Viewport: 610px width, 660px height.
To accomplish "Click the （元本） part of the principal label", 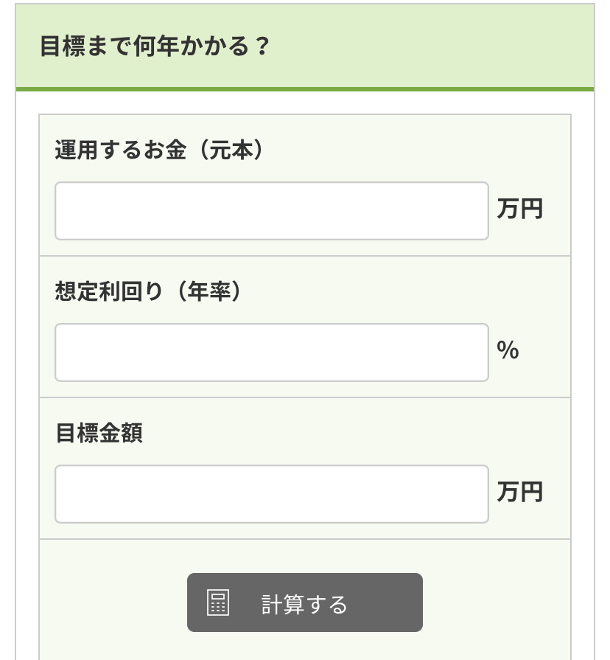I will point(231,150).
